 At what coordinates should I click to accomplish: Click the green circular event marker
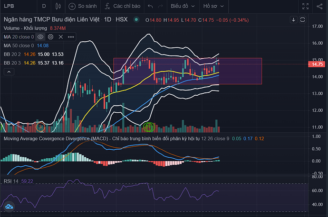(x=149, y=127)
